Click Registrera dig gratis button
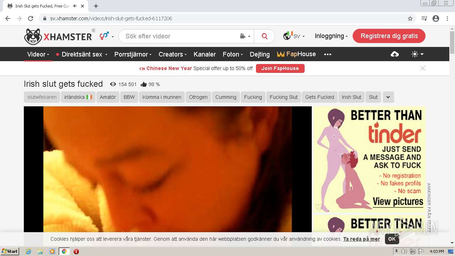Screen dimensions: 455x256 (389, 36)
